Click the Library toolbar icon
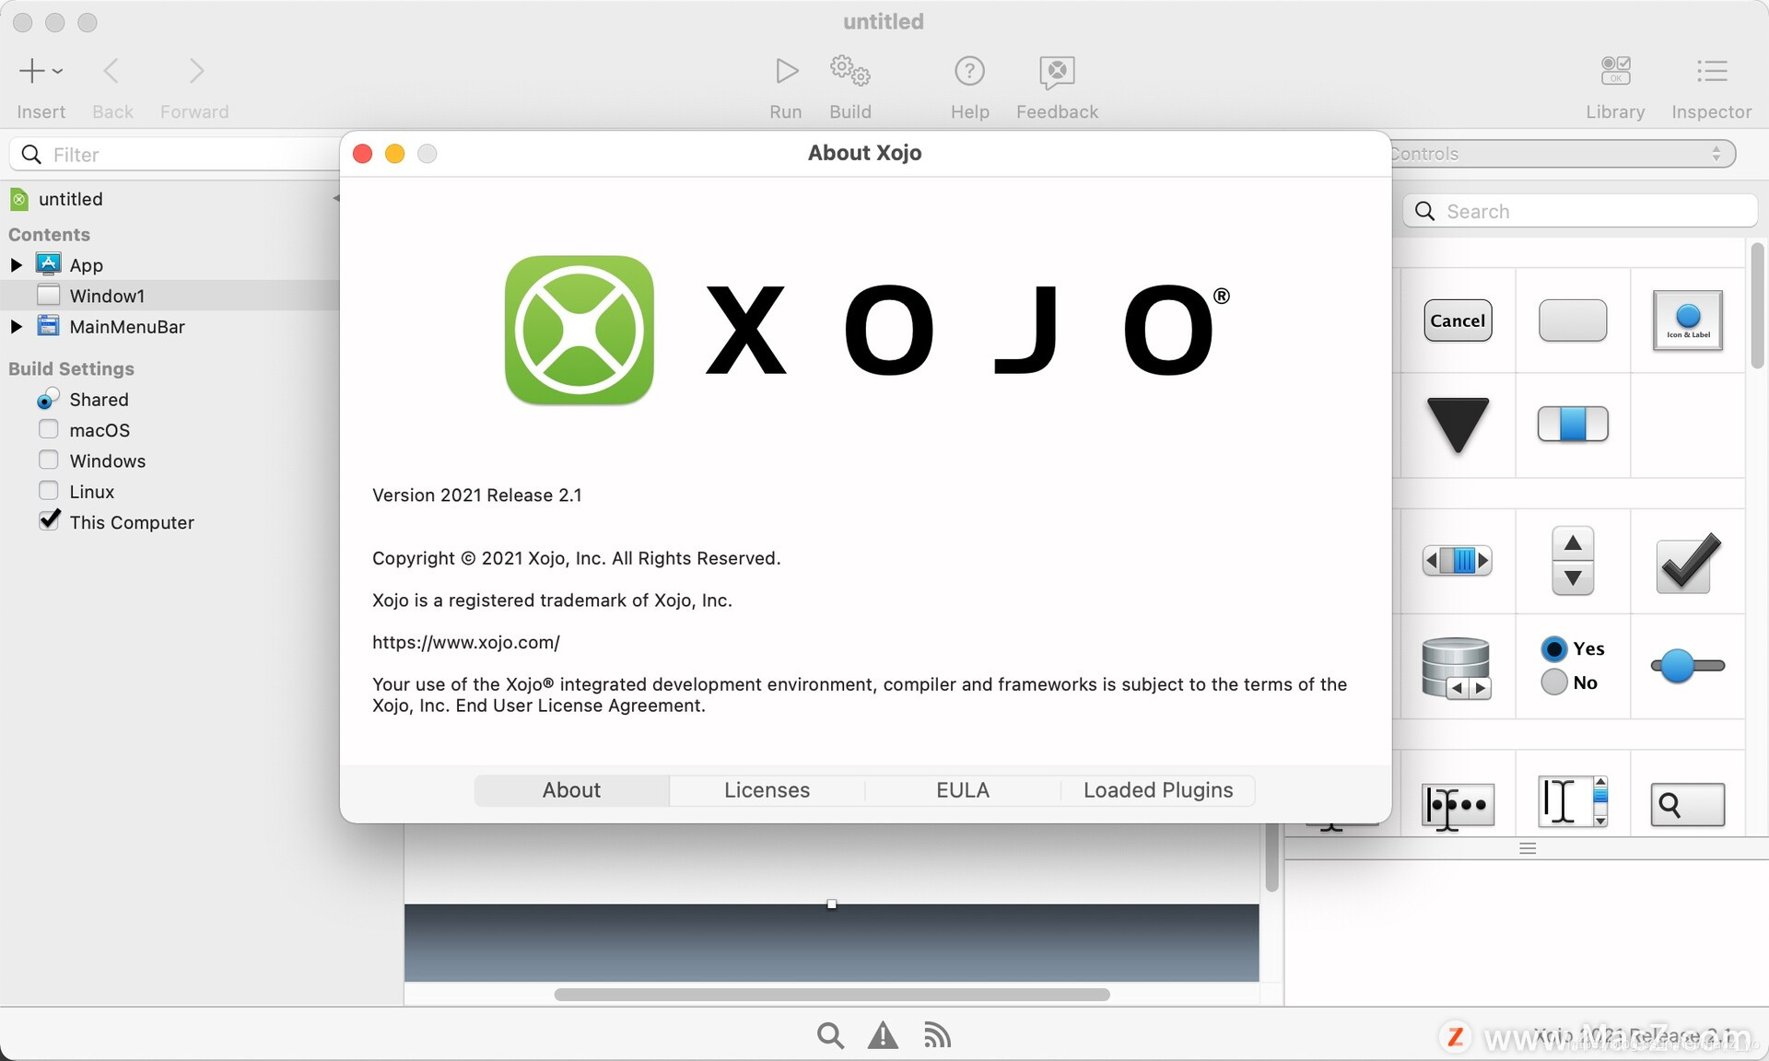 pos(1615,71)
